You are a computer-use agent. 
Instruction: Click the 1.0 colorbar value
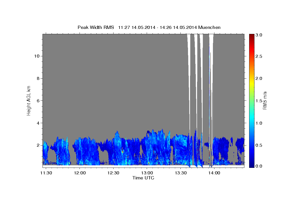tap(259, 123)
